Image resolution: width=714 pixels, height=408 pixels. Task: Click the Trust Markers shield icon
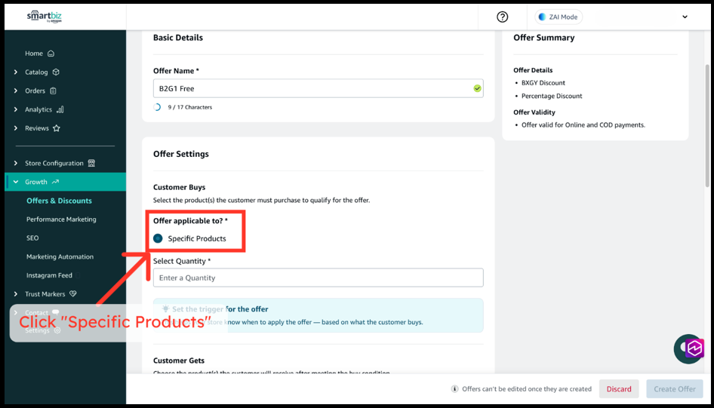[73, 294]
